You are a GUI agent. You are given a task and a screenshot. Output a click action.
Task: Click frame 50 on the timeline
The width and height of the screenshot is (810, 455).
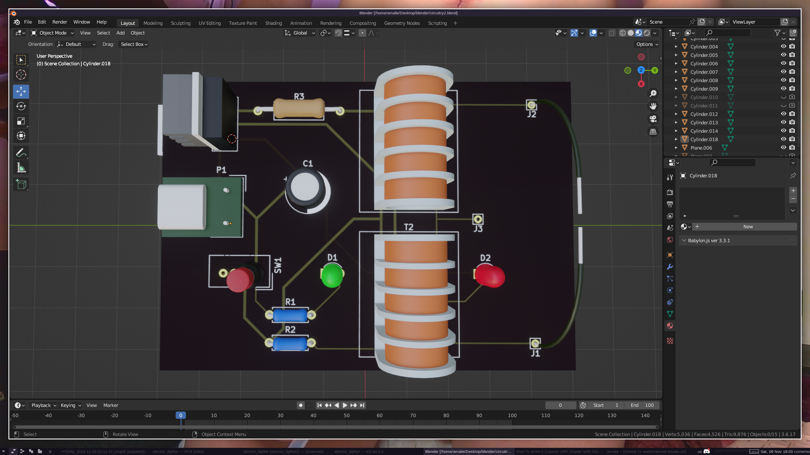pyautogui.click(x=346, y=415)
